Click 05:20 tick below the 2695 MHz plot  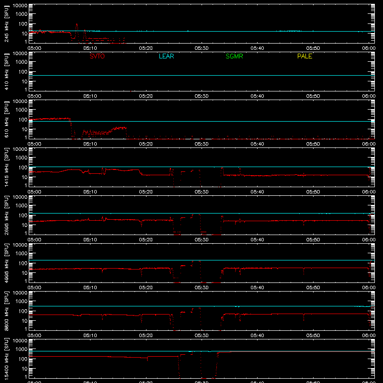pyautogui.click(x=146, y=240)
